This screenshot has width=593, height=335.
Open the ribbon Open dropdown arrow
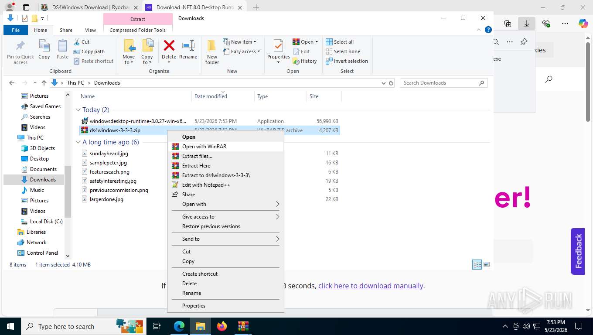[317, 42]
